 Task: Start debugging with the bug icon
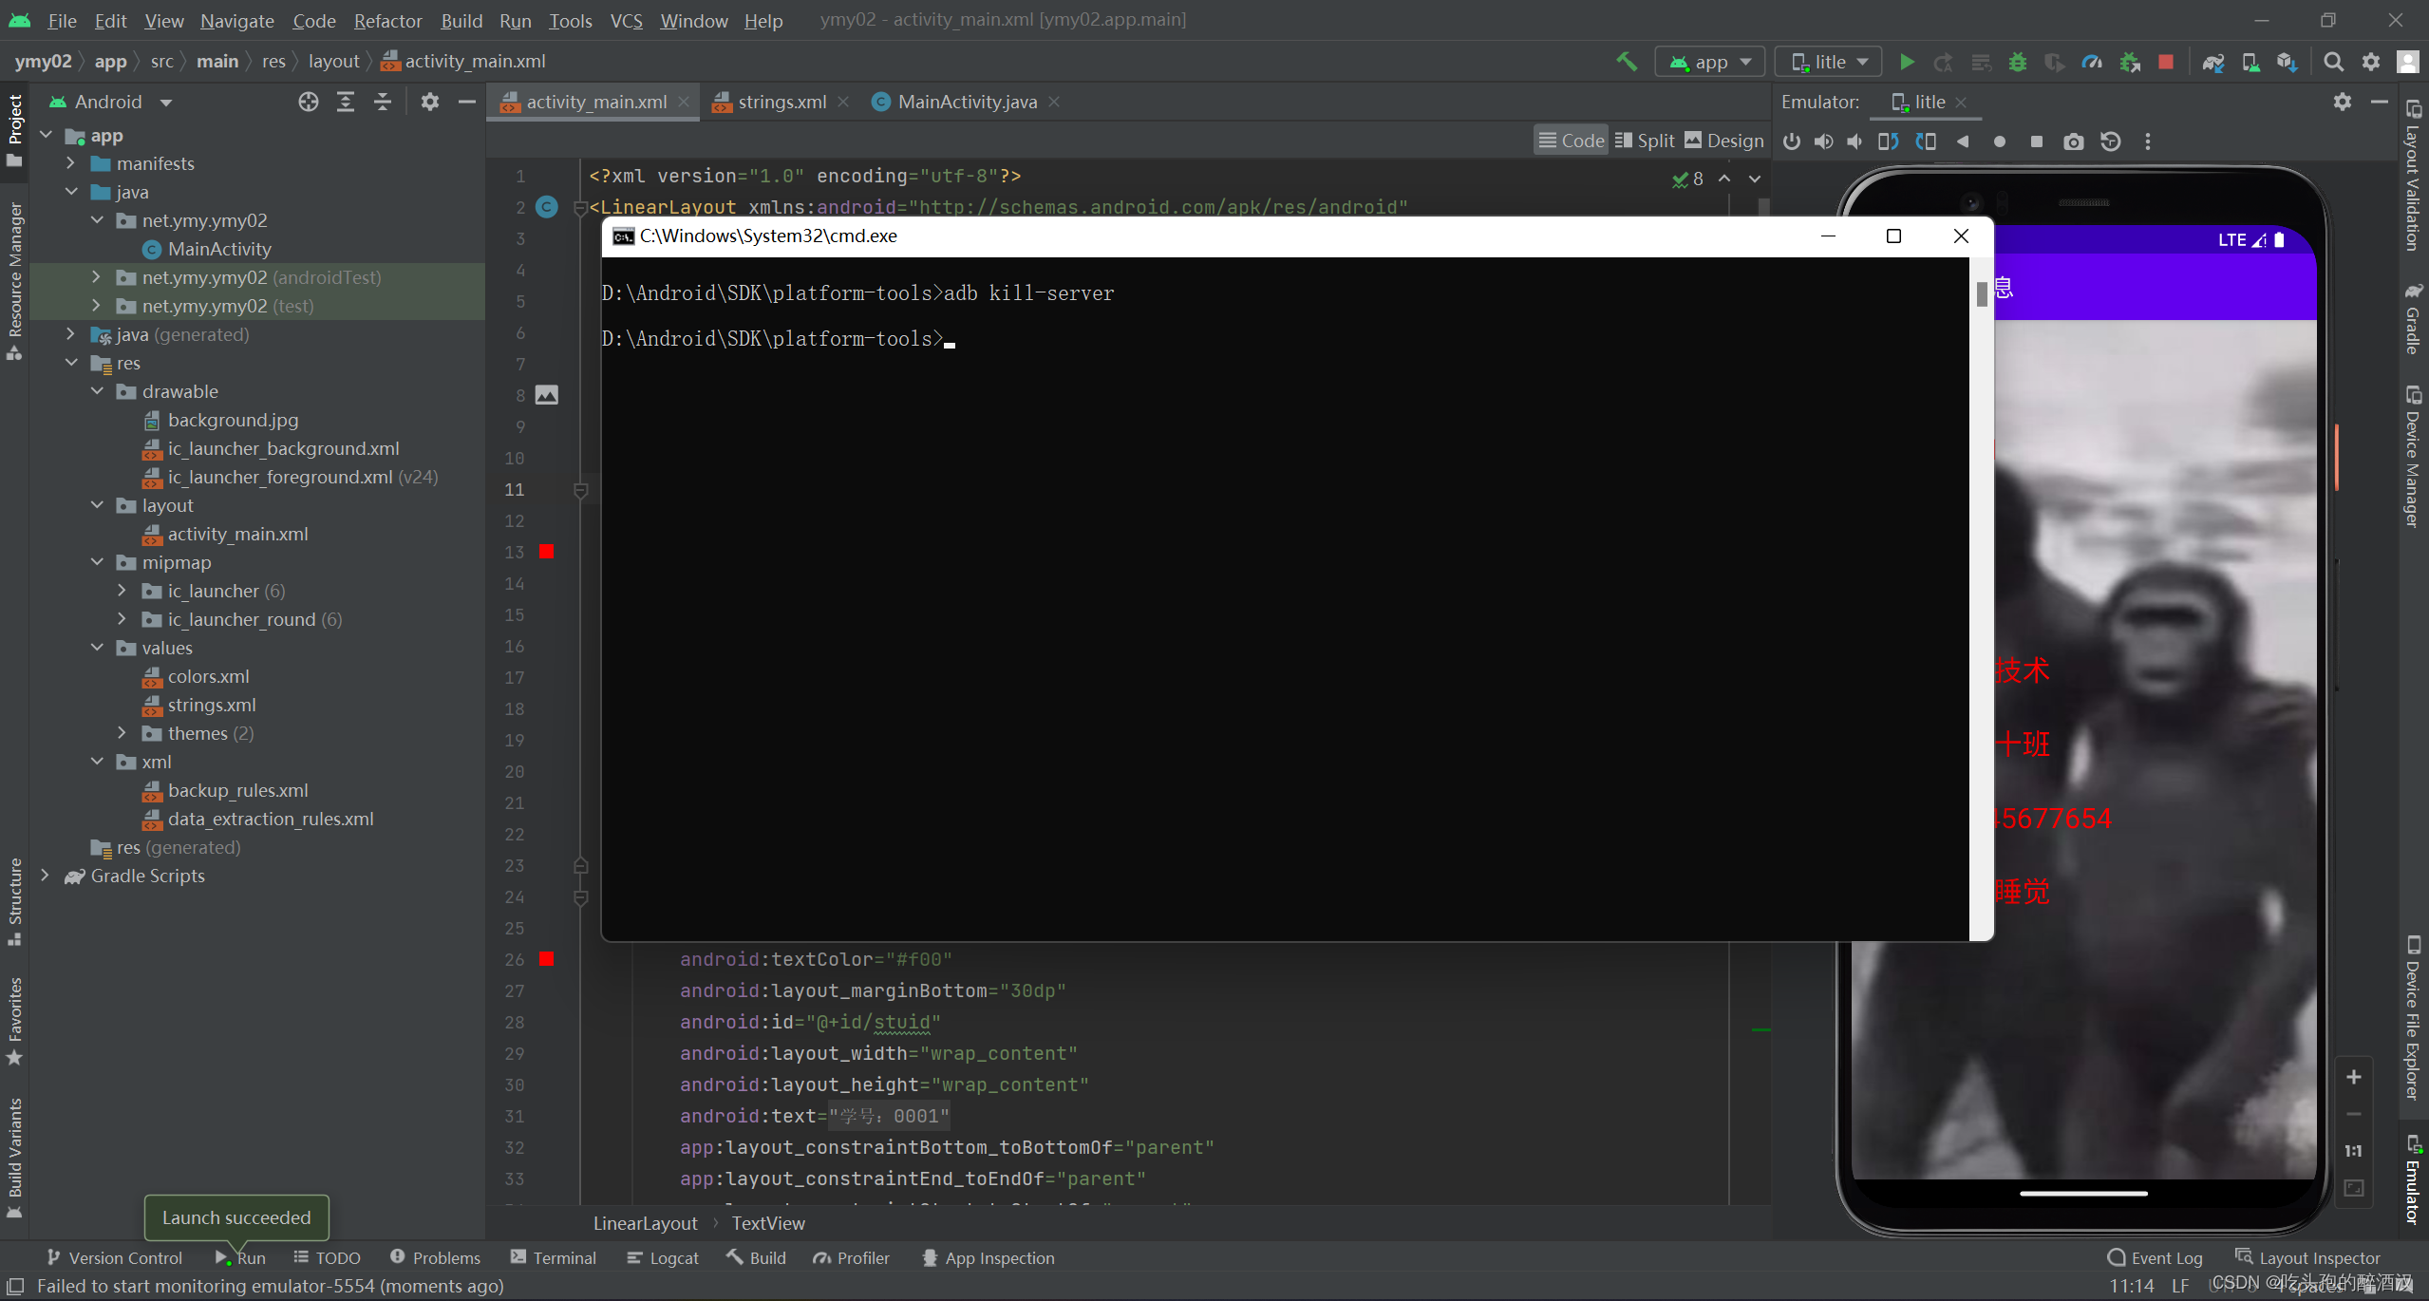(2019, 62)
